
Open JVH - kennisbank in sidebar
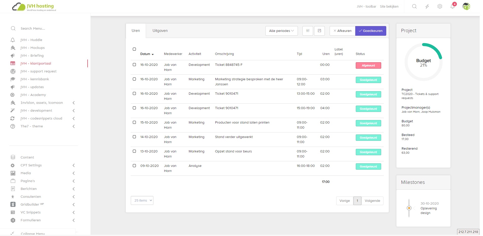point(35,79)
